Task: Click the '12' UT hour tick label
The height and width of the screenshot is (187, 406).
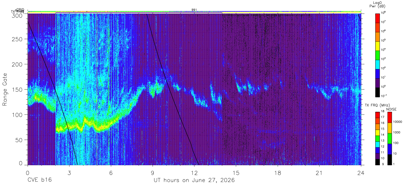Action: 194,173
